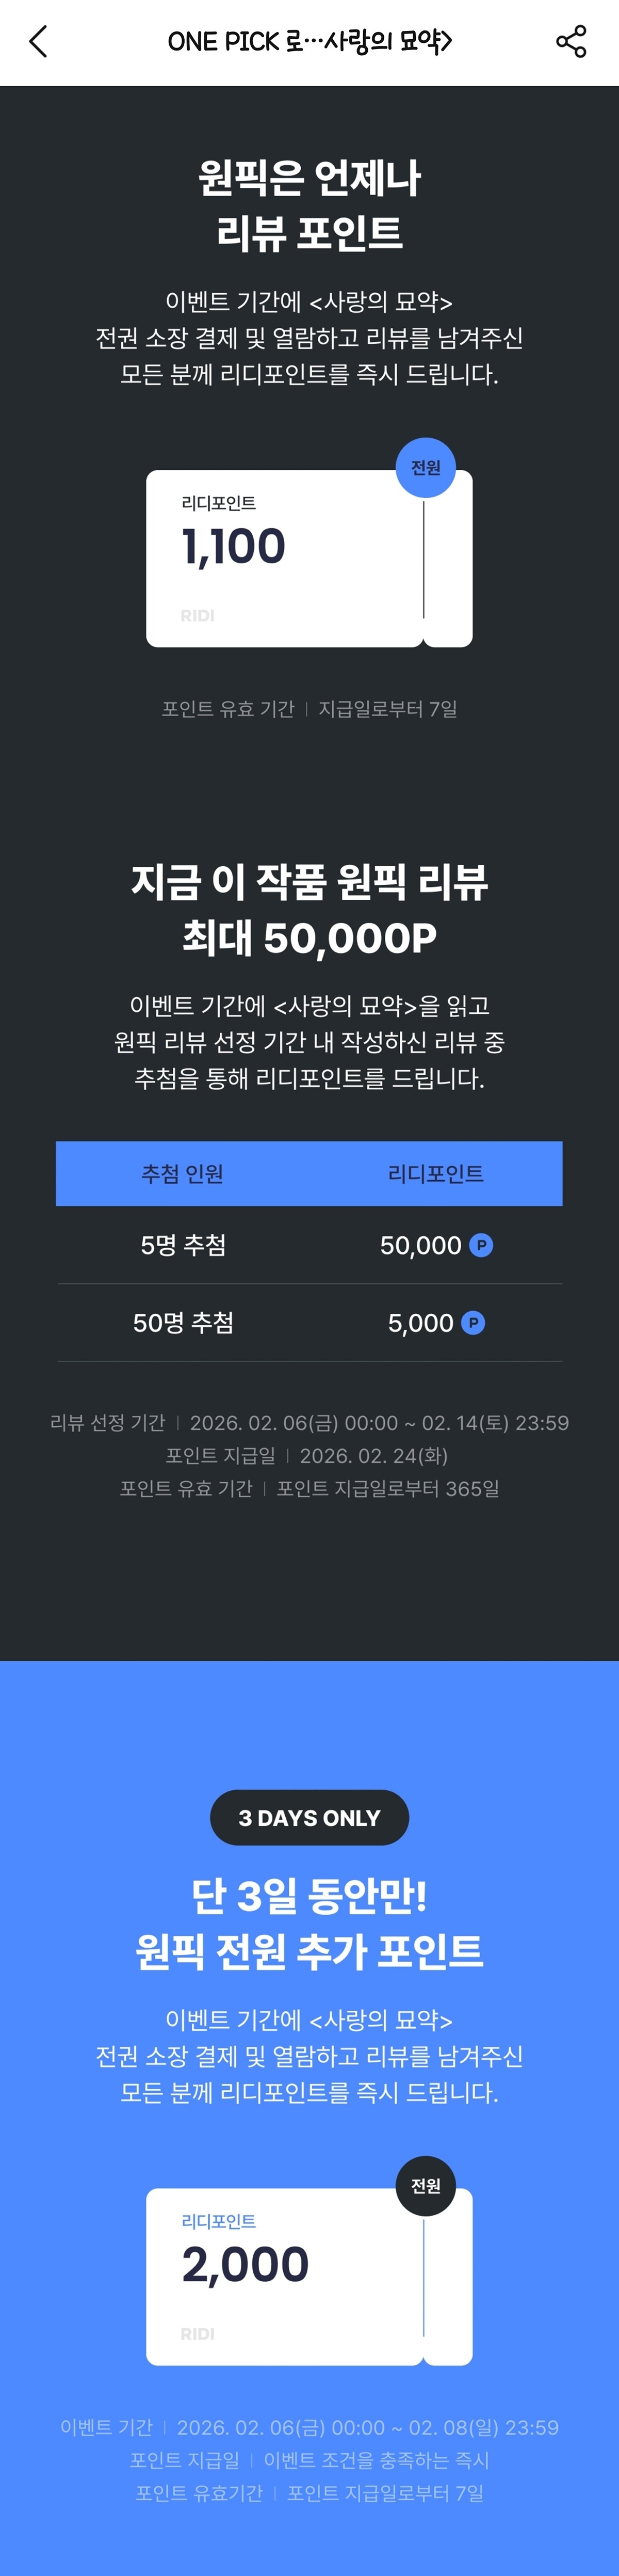The width and height of the screenshot is (619, 2576).
Task: Tap the blue 전원 badge on the 1,100 coupon
Action: coord(425,468)
